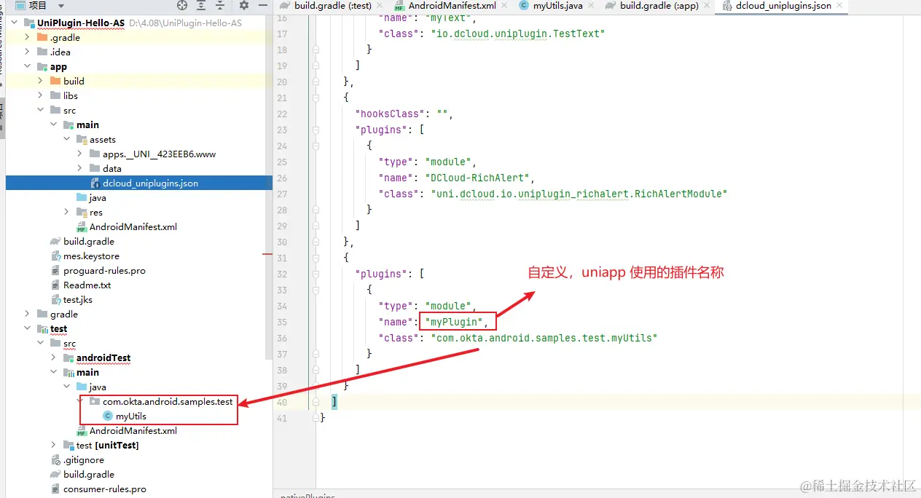This screenshot has width=921, height=498.
Task: Click "io.dcloud.uniplugin.TestText" class string
Action: [x=518, y=33]
